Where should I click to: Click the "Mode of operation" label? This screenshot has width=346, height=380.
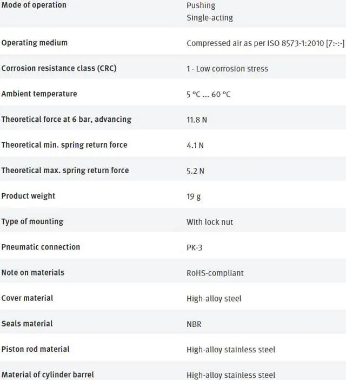[34, 5]
